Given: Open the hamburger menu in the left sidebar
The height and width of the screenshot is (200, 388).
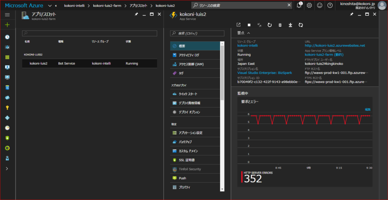Looking at the screenshot, I should click(x=7, y=15).
